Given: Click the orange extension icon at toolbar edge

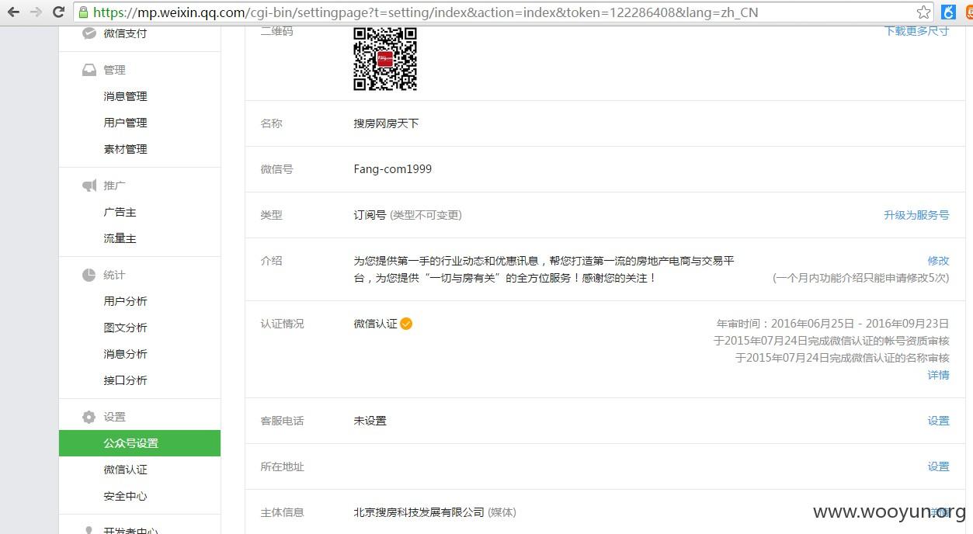Looking at the screenshot, I should click(x=968, y=12).
